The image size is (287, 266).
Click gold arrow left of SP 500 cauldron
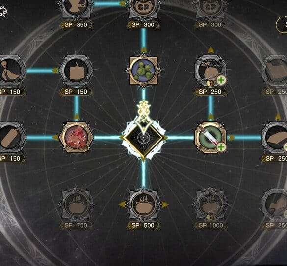122,204
